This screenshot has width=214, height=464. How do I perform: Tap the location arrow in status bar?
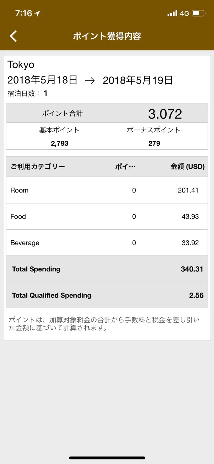(x=37, y=13)
